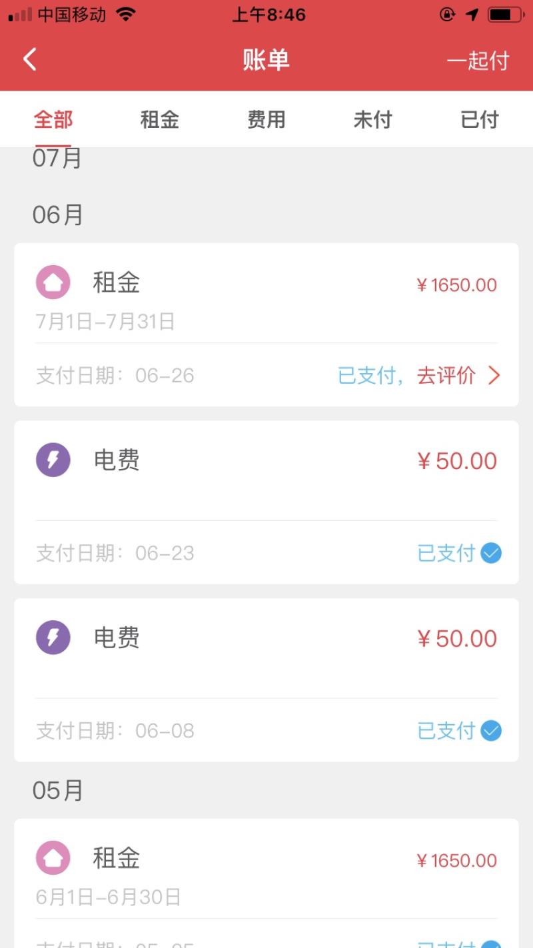
Task: Open the chevron next to 去评价
Action: [494, 376]
